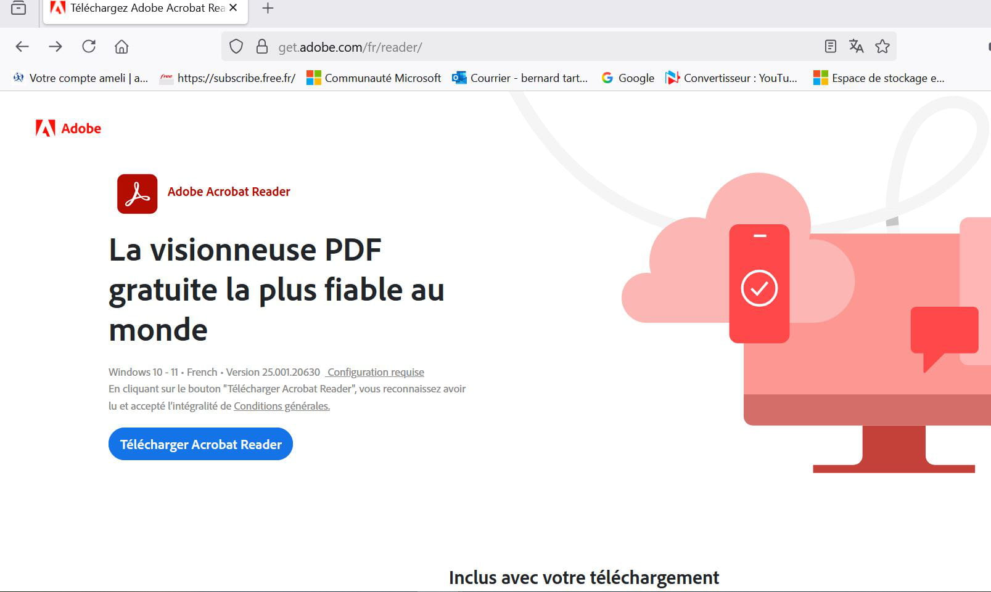Click the Adobe logo in page header

click(x=68, y=128)
